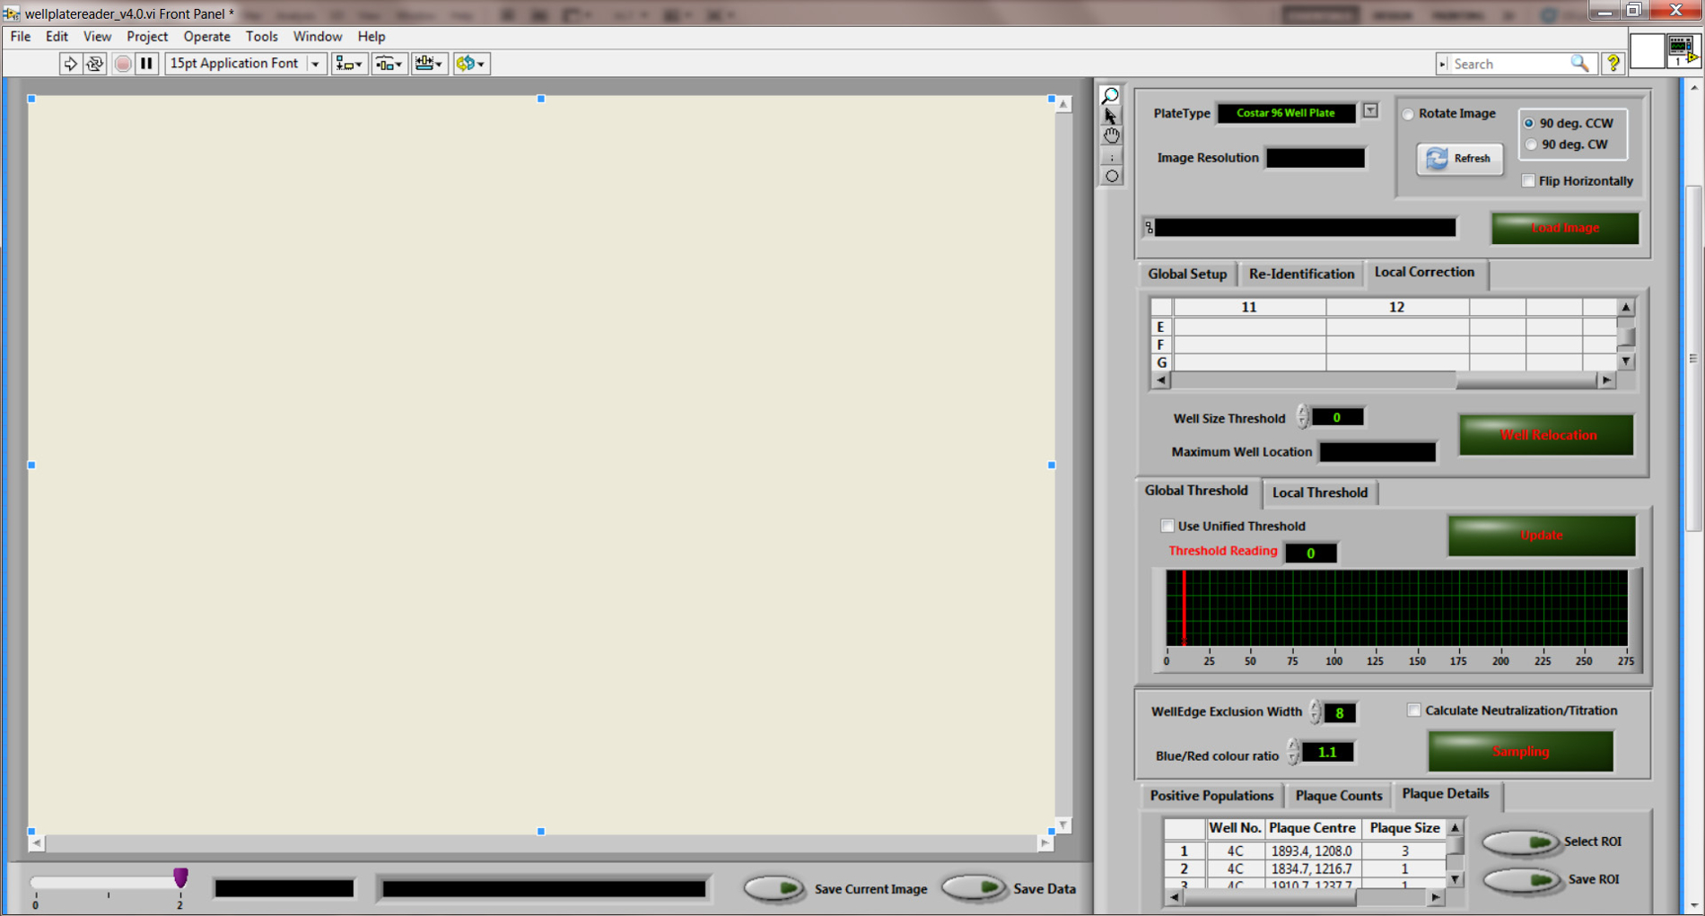Click the Well Relocation button
The image size is (1705, 916).
[1547, 435]
